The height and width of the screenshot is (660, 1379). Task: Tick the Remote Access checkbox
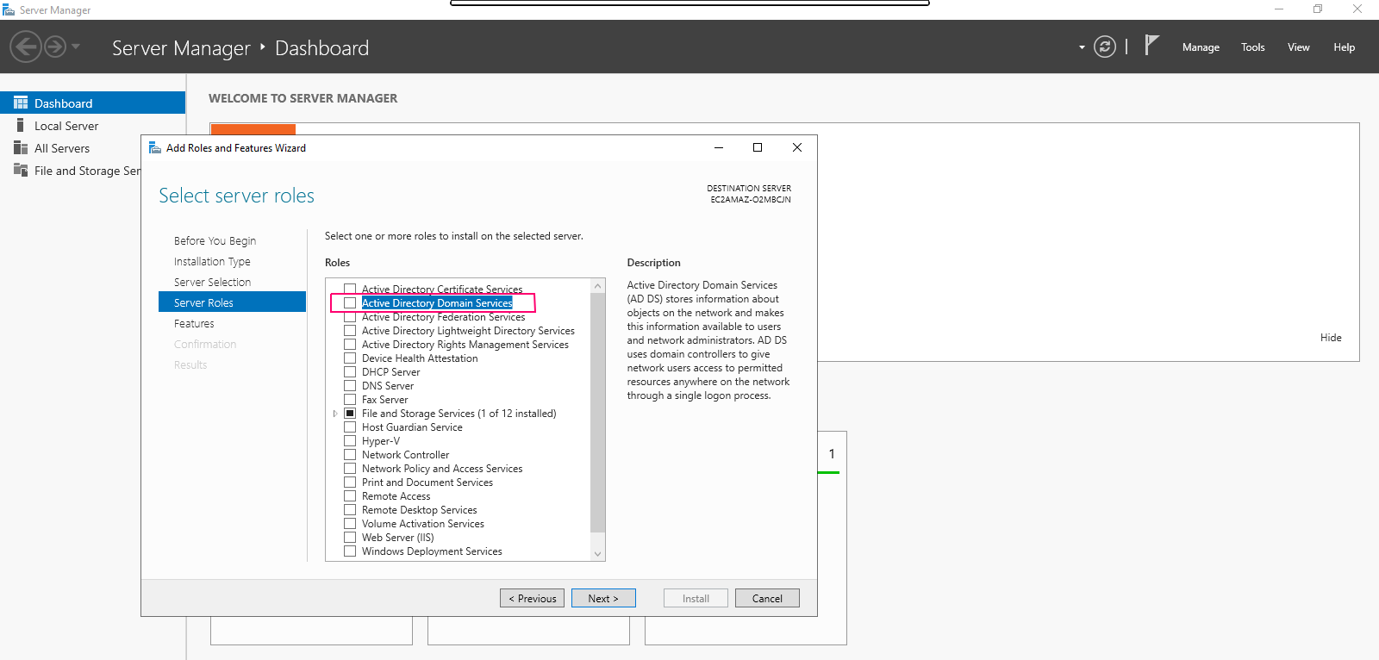pos(350,496)
